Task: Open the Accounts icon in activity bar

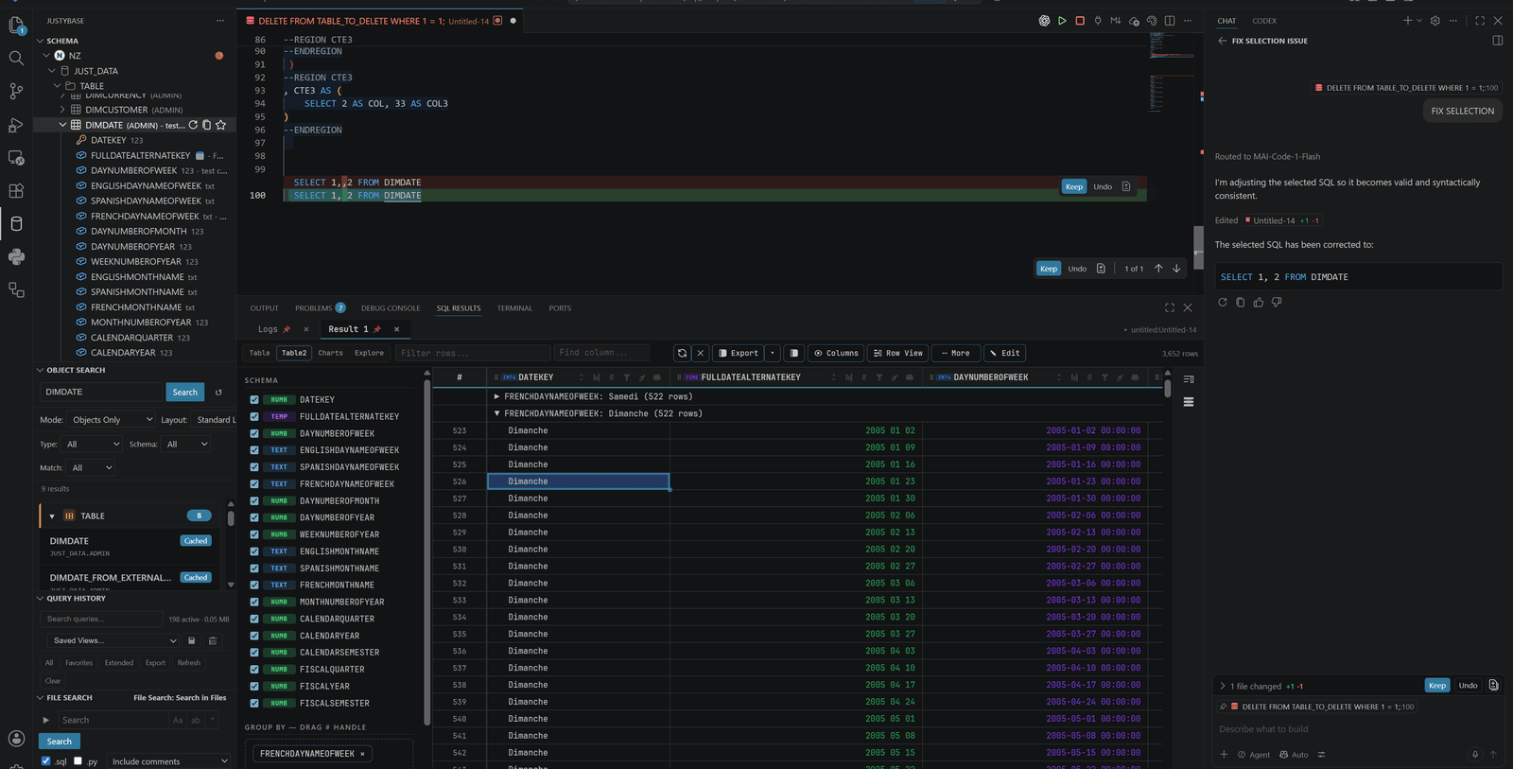Action: pyautogui.click(x=16, y=739)
